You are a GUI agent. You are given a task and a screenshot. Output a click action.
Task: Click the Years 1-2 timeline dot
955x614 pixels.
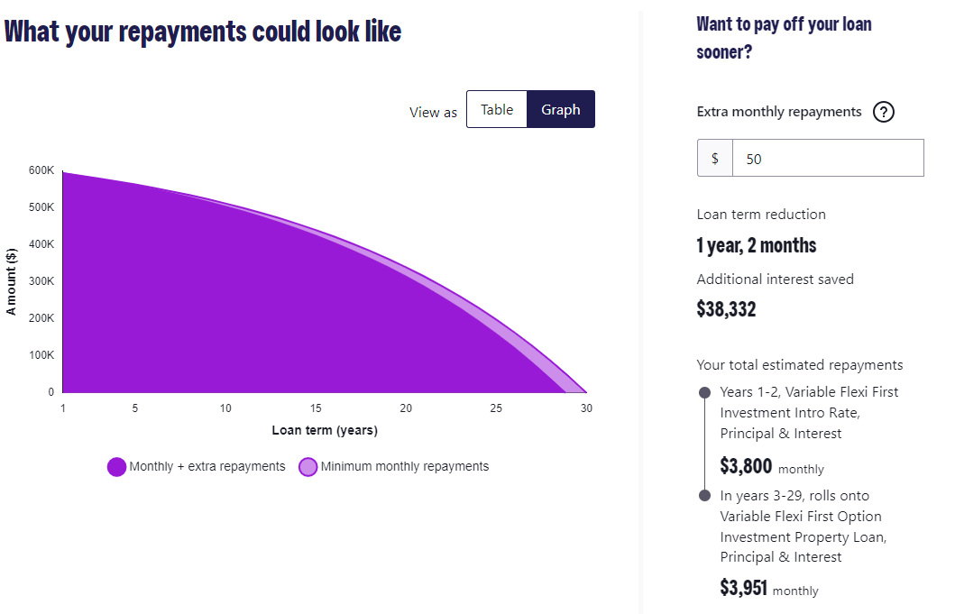704,392
